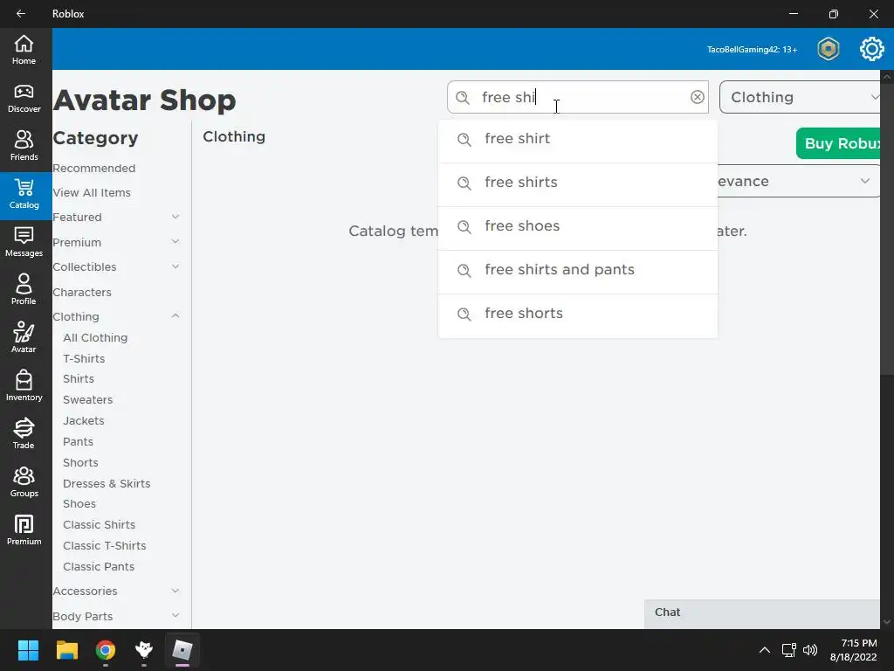Open the Clothing category dropdown
The image size is (894, 671).
[x=801, y=97]
